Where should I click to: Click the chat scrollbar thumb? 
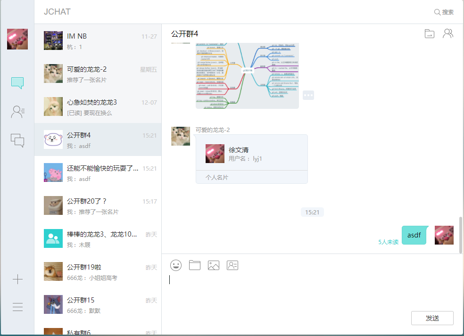460,235
